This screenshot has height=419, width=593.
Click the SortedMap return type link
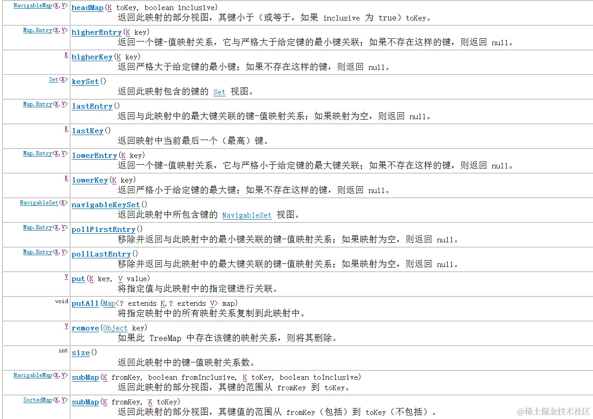click(x=38, y=399)
